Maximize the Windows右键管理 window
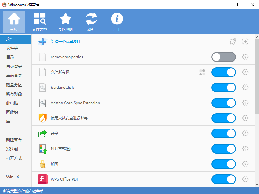The height and width of the screenshot is (194, 259). [x=239, y=5]
